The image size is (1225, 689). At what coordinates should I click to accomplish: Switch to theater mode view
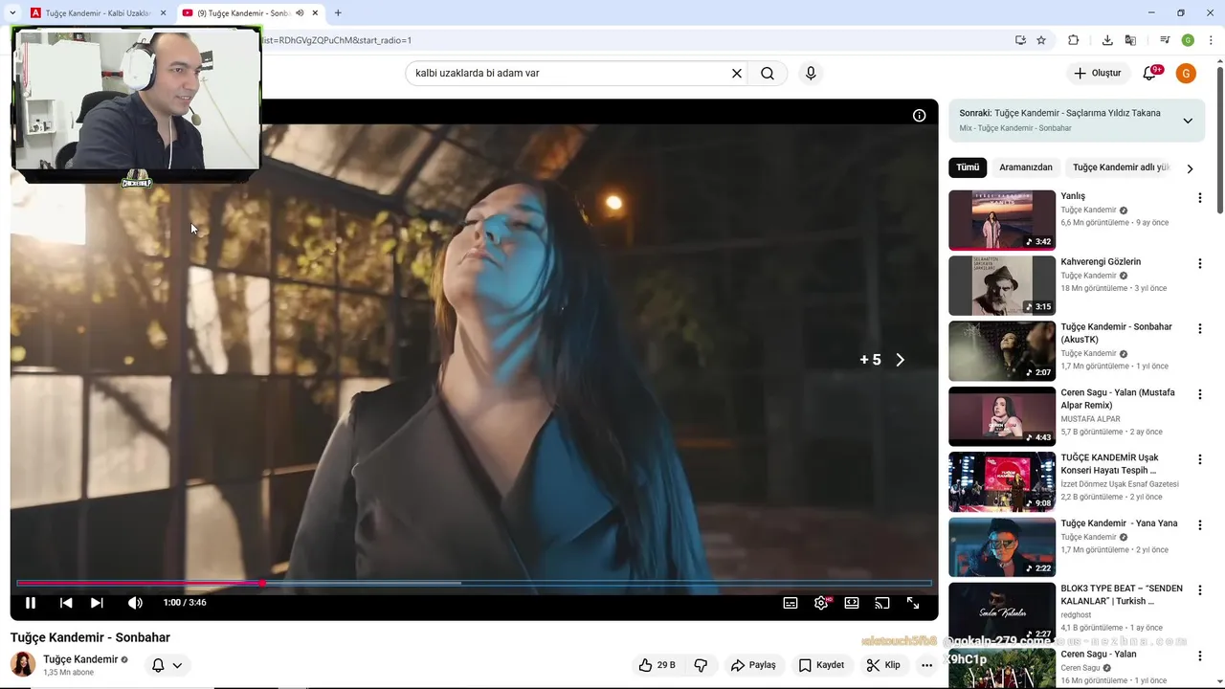pyautogui.click(x=852, y=603)
